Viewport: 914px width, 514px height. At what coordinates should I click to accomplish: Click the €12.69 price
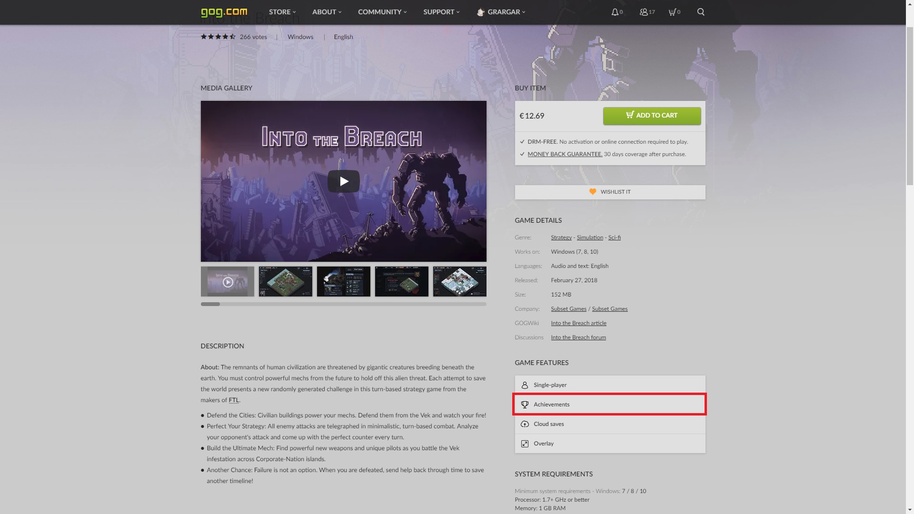tap(532, 116)
